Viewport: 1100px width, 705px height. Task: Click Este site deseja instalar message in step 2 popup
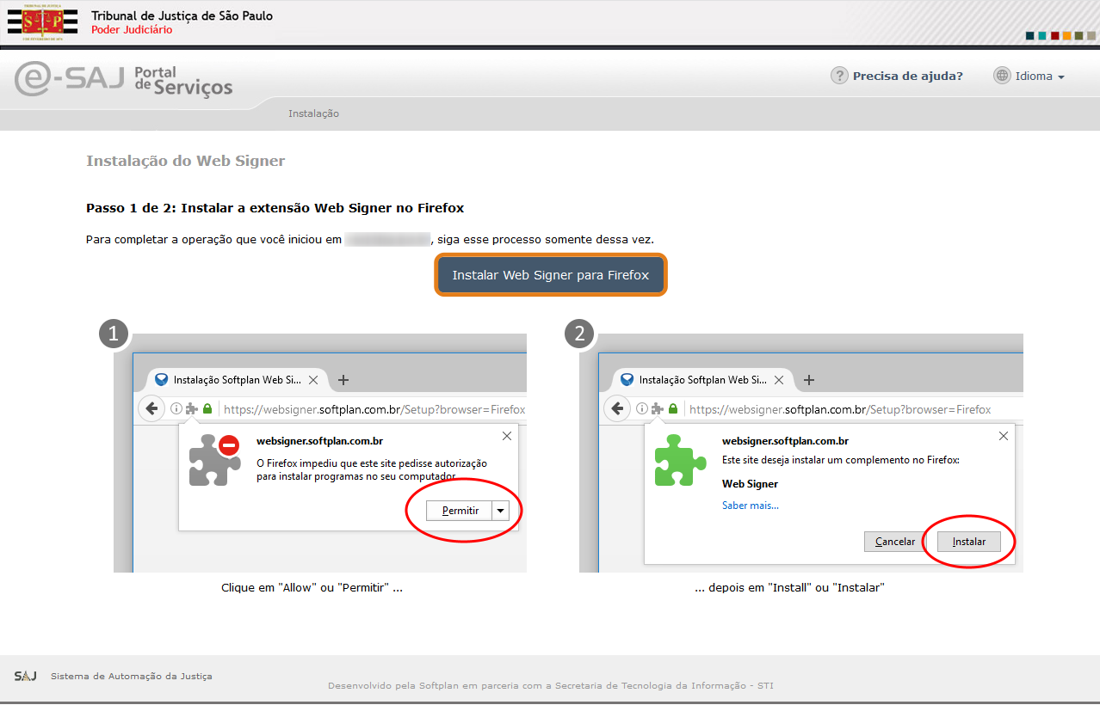tap(841, 461)
